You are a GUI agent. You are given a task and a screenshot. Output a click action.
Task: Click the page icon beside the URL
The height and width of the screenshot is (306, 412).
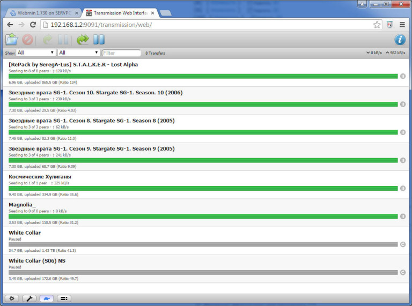click(x=46, y=25)
